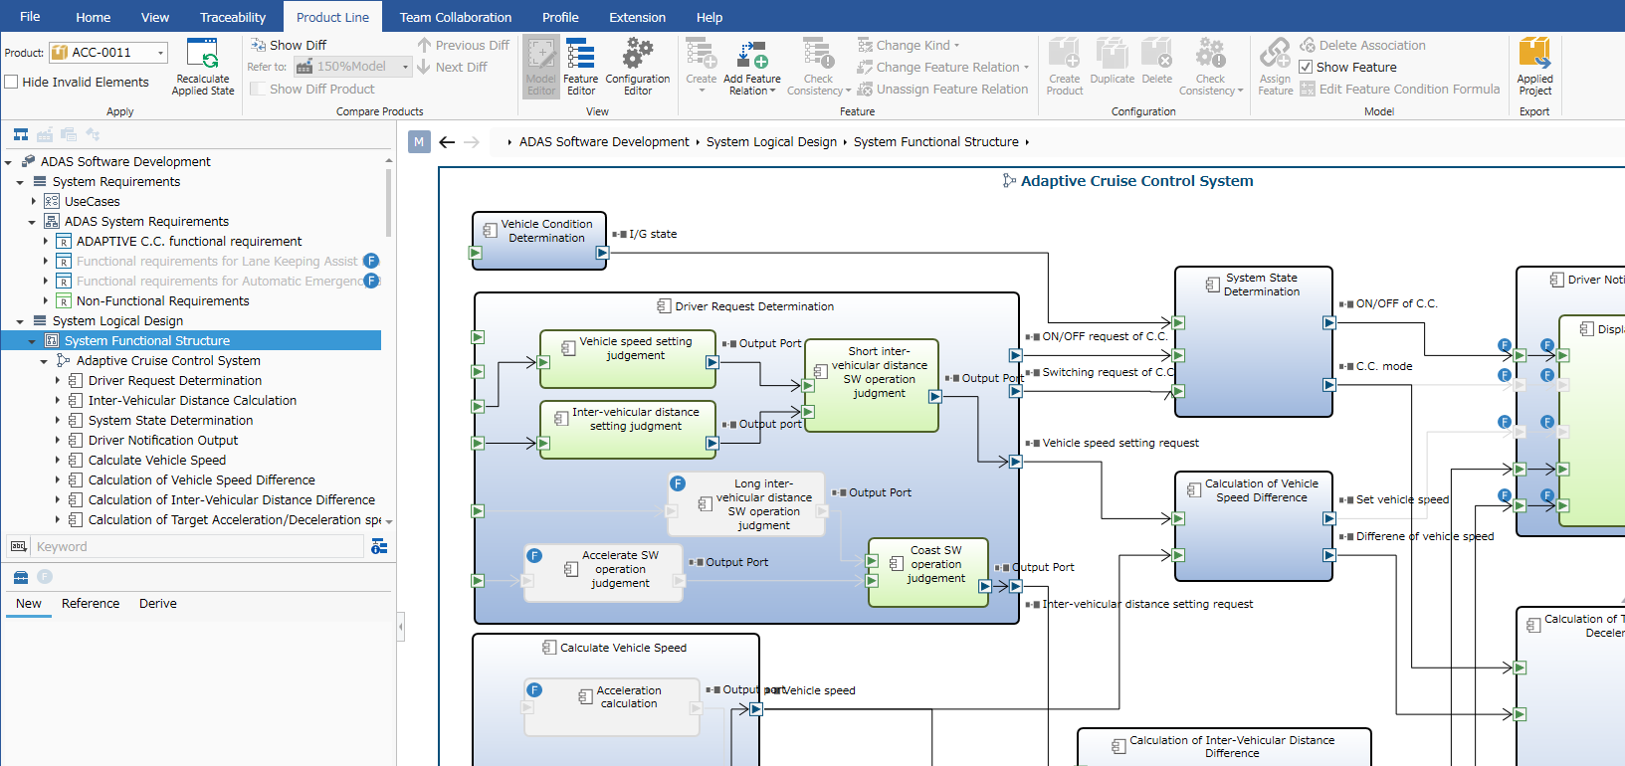Screen dimensions: 1625x766
Task: Click the tree panel vertical scrollbar
Action: coord(388,204)
